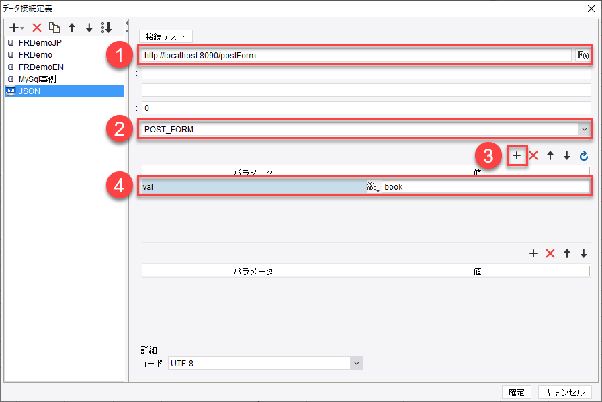Select the JSON connection entry
Image resolution: width=602 pixels, height=402 pixels.
pos(64,91)
